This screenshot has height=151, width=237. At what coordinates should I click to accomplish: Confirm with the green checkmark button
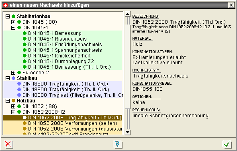(x=227, y=144)
